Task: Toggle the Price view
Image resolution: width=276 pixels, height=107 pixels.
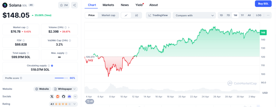Action: tap(91, 15)
